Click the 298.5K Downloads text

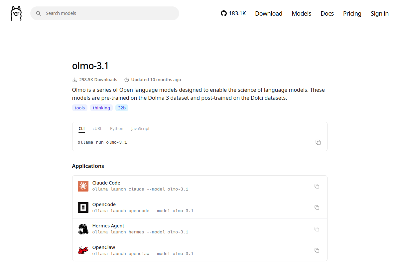click(x=98, y=80)
